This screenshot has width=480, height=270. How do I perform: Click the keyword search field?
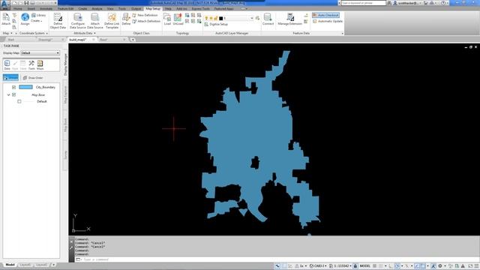tap(363, 3)
